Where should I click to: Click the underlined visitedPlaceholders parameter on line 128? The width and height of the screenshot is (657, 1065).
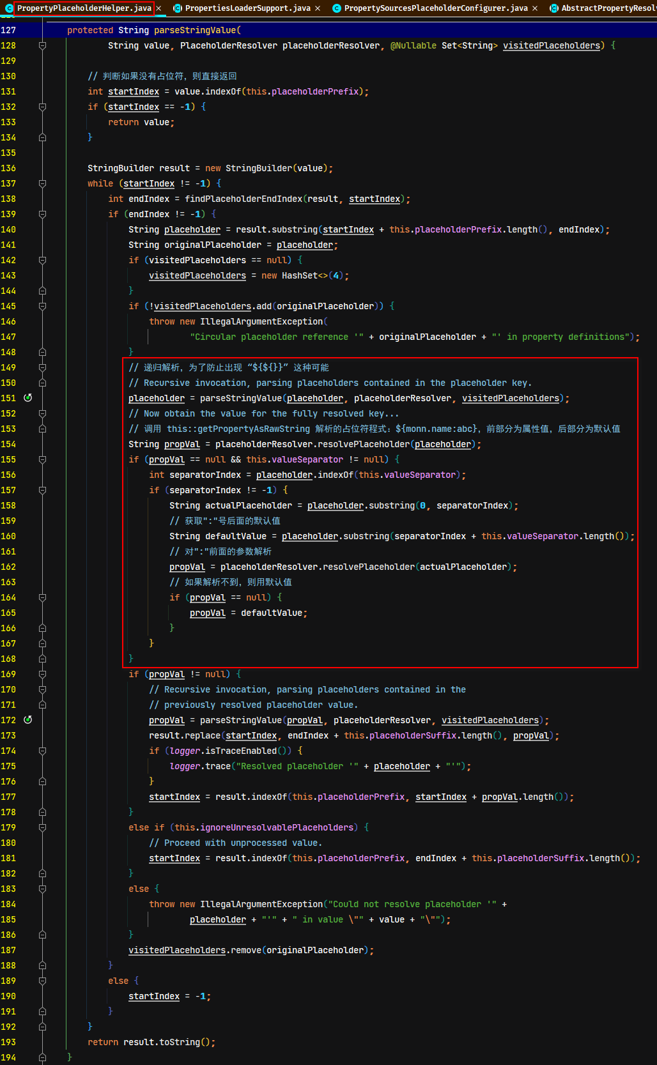552,45
